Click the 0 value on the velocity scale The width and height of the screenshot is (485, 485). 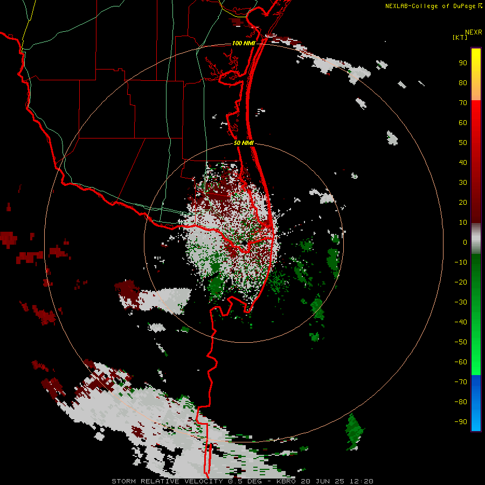click(465, 242)
